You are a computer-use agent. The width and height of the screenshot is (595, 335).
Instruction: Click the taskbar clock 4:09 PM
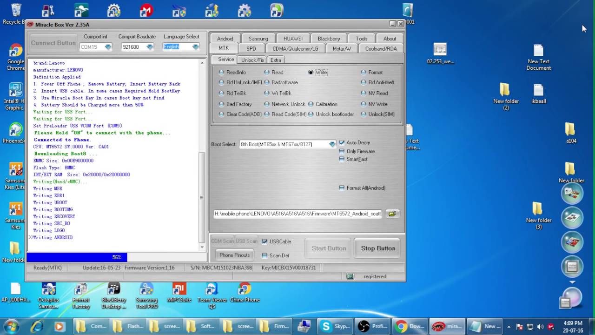pyautogui.click(x=572, y=323)
